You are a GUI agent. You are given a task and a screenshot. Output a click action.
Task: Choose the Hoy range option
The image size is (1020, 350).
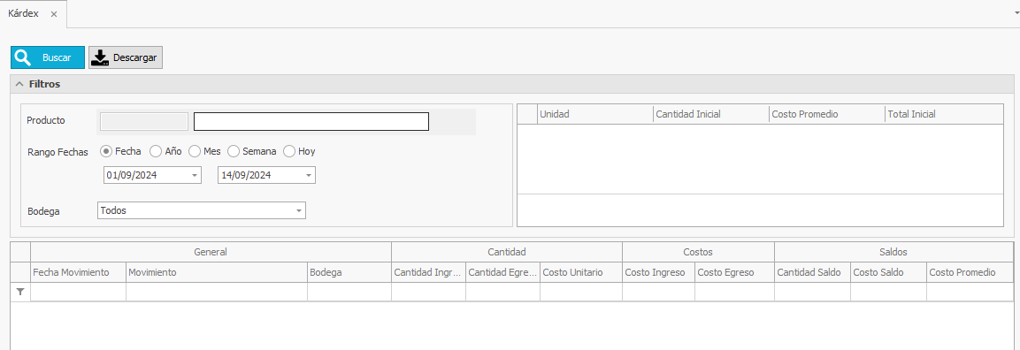[x=289, y=151]
